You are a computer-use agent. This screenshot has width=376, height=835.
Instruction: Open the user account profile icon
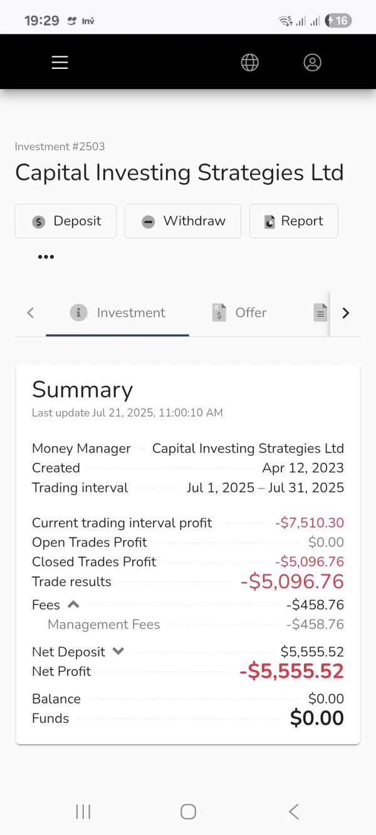312,63
